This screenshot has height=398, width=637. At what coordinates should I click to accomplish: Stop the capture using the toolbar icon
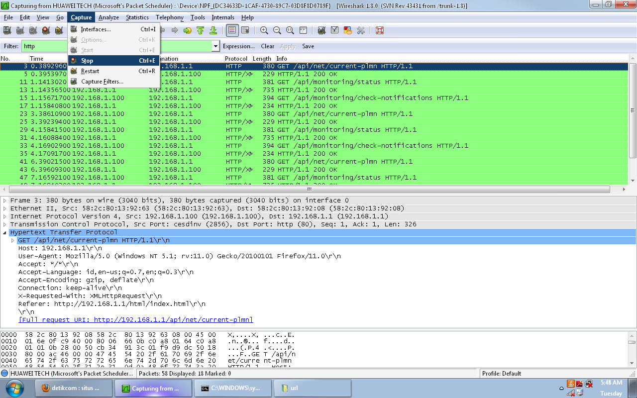point(46,30)
